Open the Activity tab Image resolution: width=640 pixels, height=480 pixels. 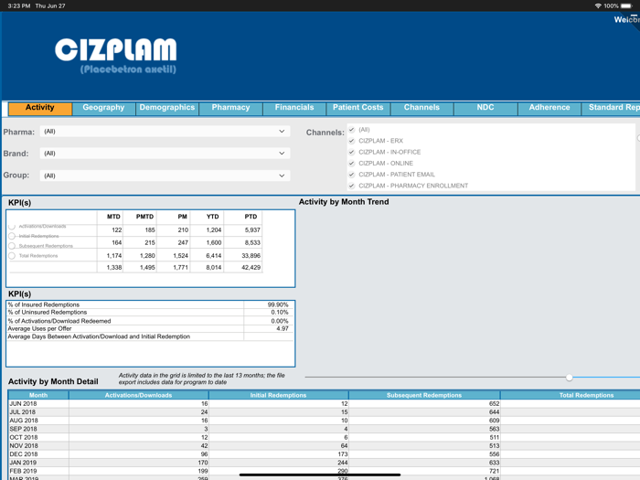click(40, 108)
